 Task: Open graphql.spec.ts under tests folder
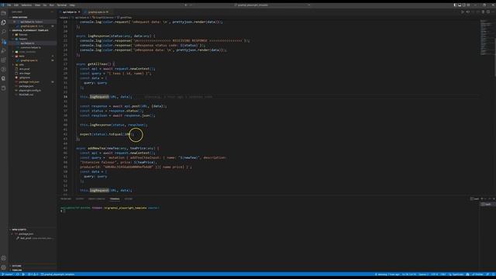pos(29,60)
